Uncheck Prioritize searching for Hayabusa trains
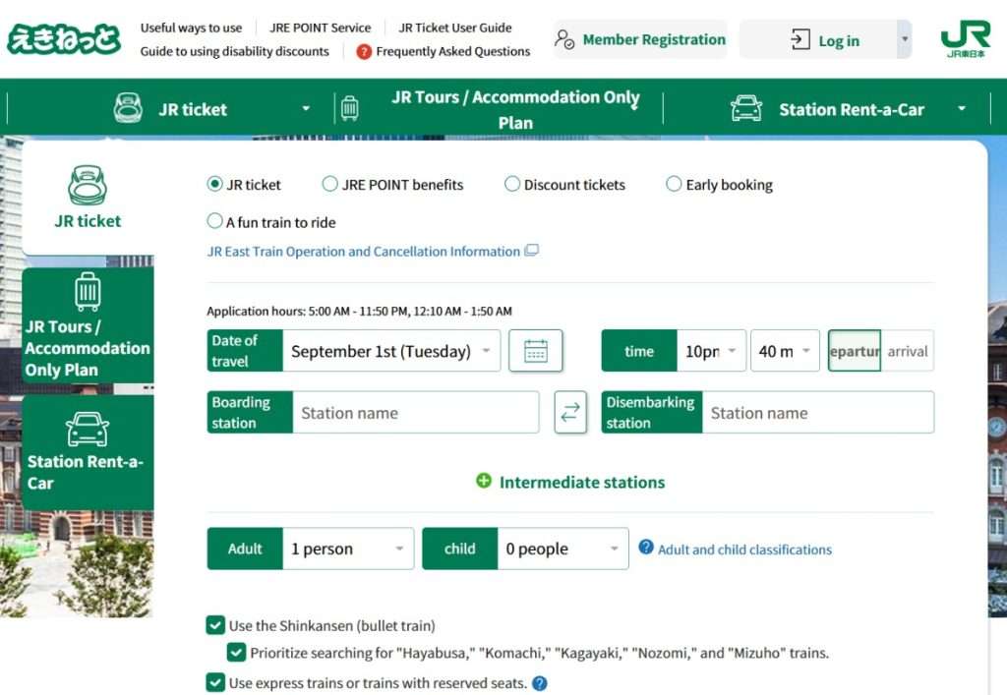Screen dimensions: 1007x695 [x=236, y=653]
